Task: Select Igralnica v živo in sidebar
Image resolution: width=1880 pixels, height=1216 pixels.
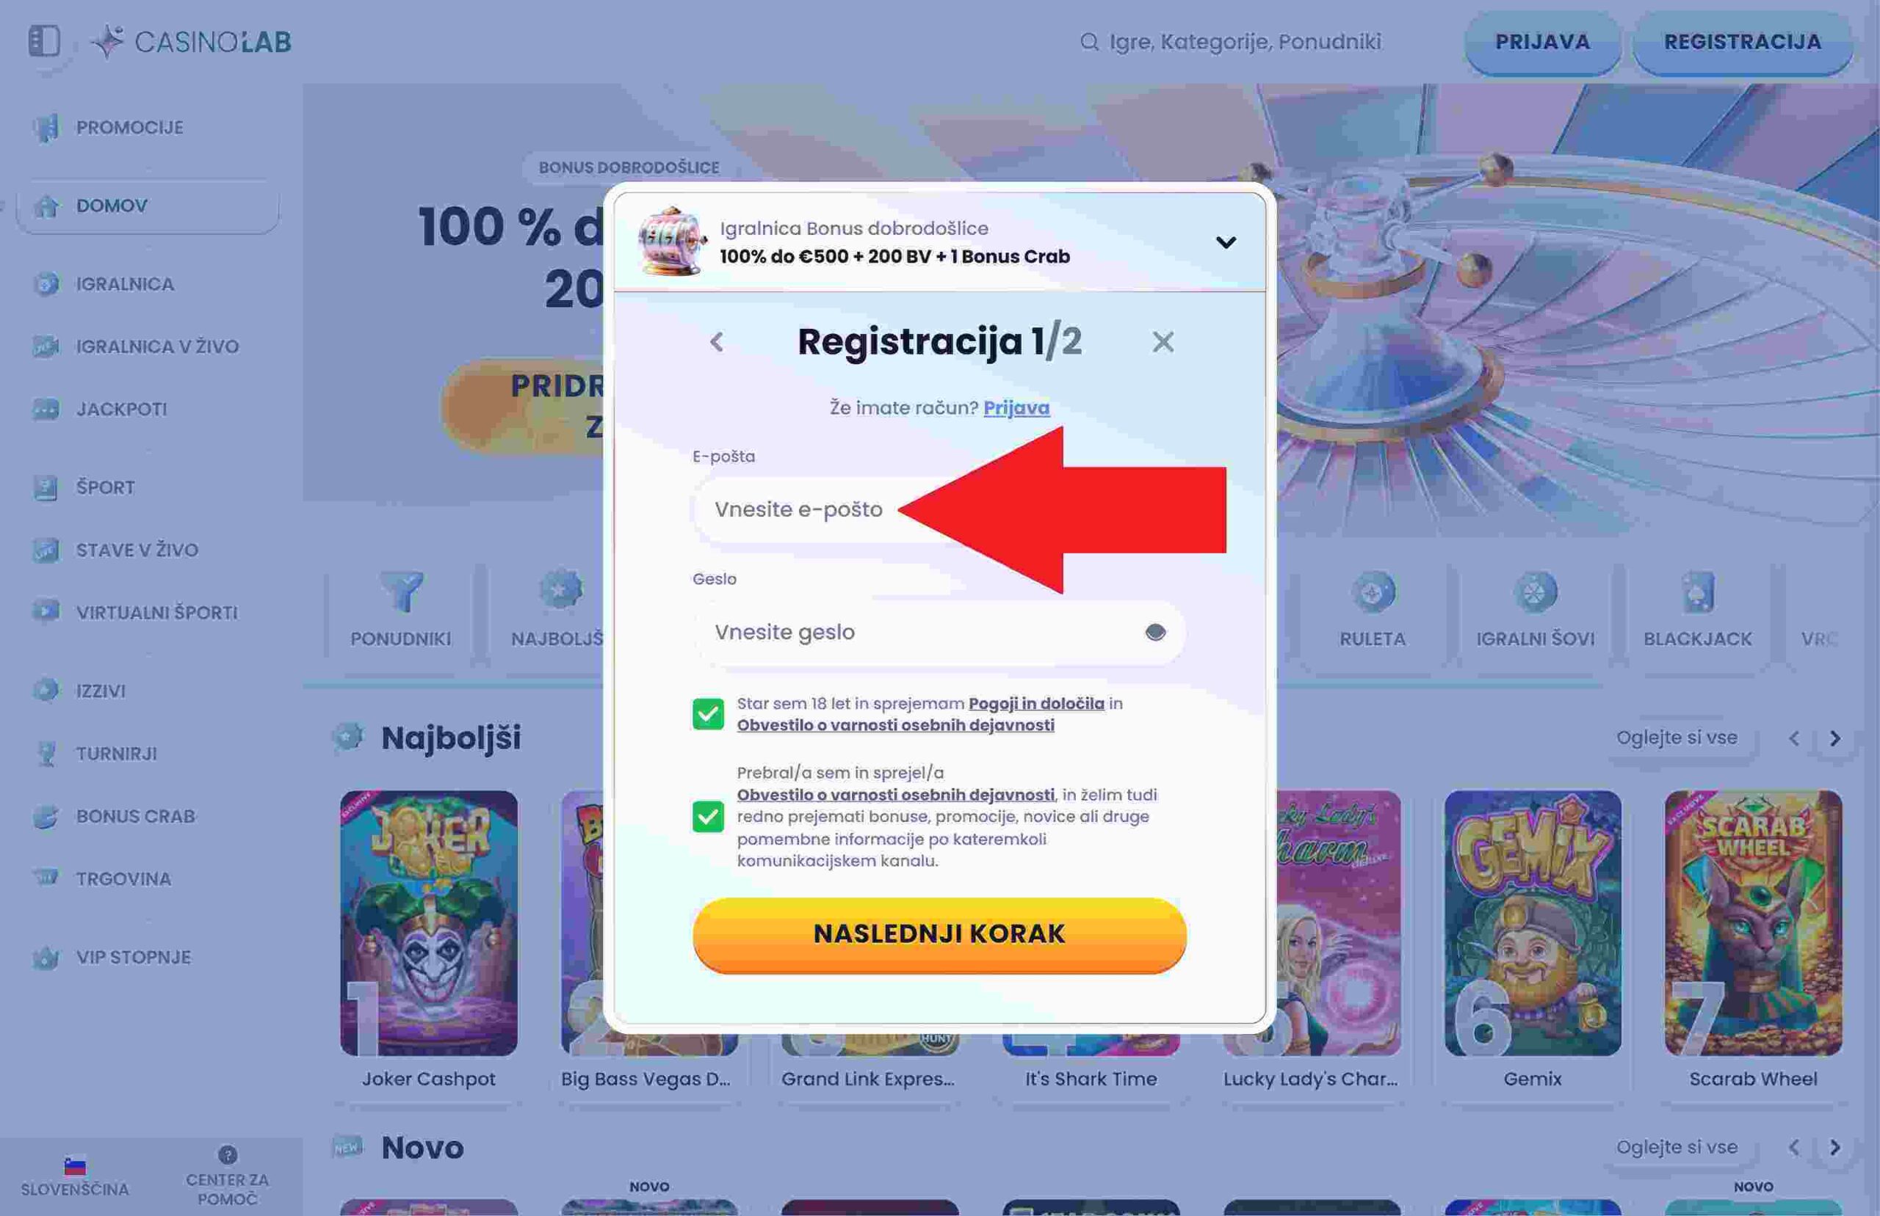Action: [x=157, y=346]
